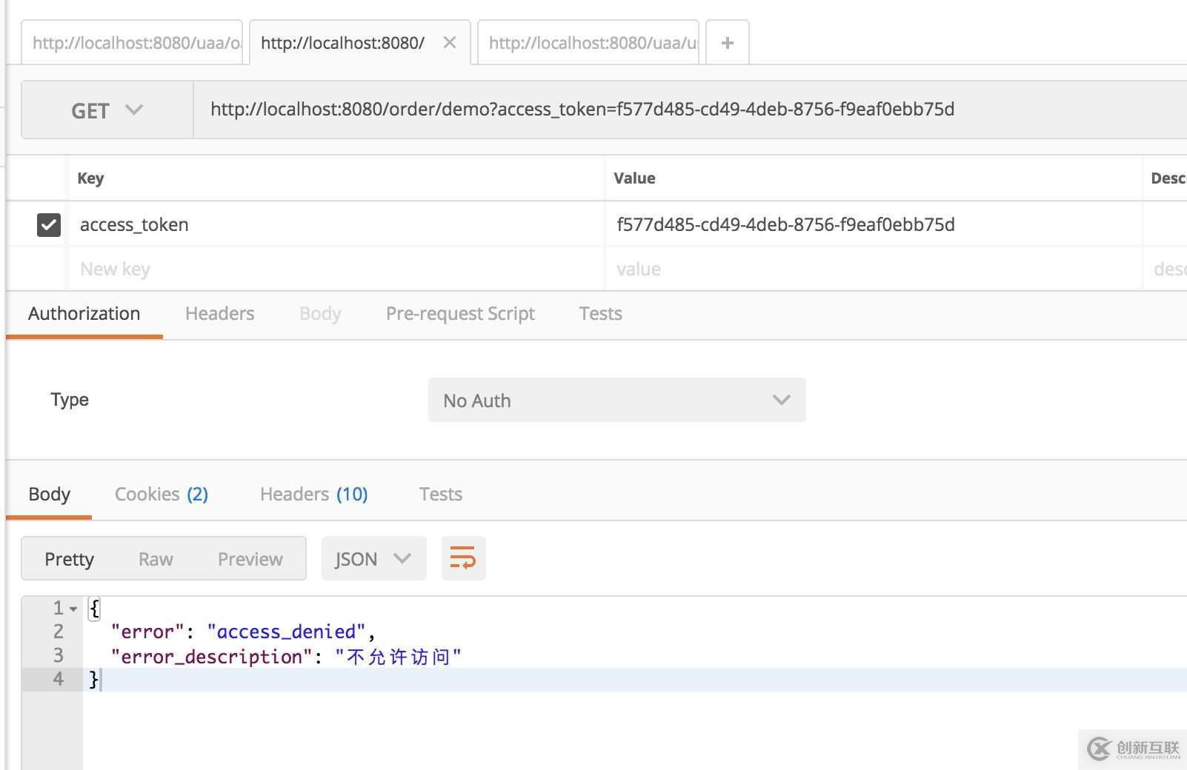This screenshot has width=1187, height=770.
Task: Open the GET method dropdown
Action: coord(107,110)
